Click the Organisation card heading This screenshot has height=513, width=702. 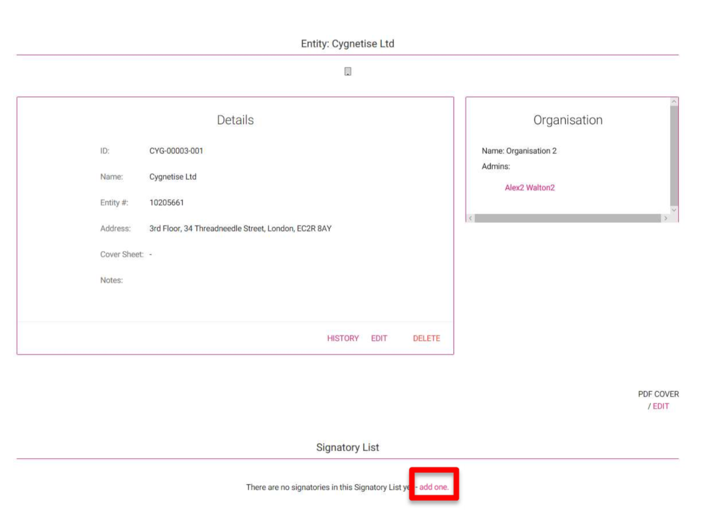568,120
